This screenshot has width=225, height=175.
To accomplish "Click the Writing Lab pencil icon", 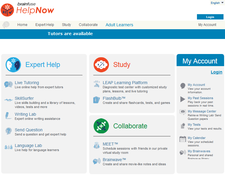I will point(8,116).
